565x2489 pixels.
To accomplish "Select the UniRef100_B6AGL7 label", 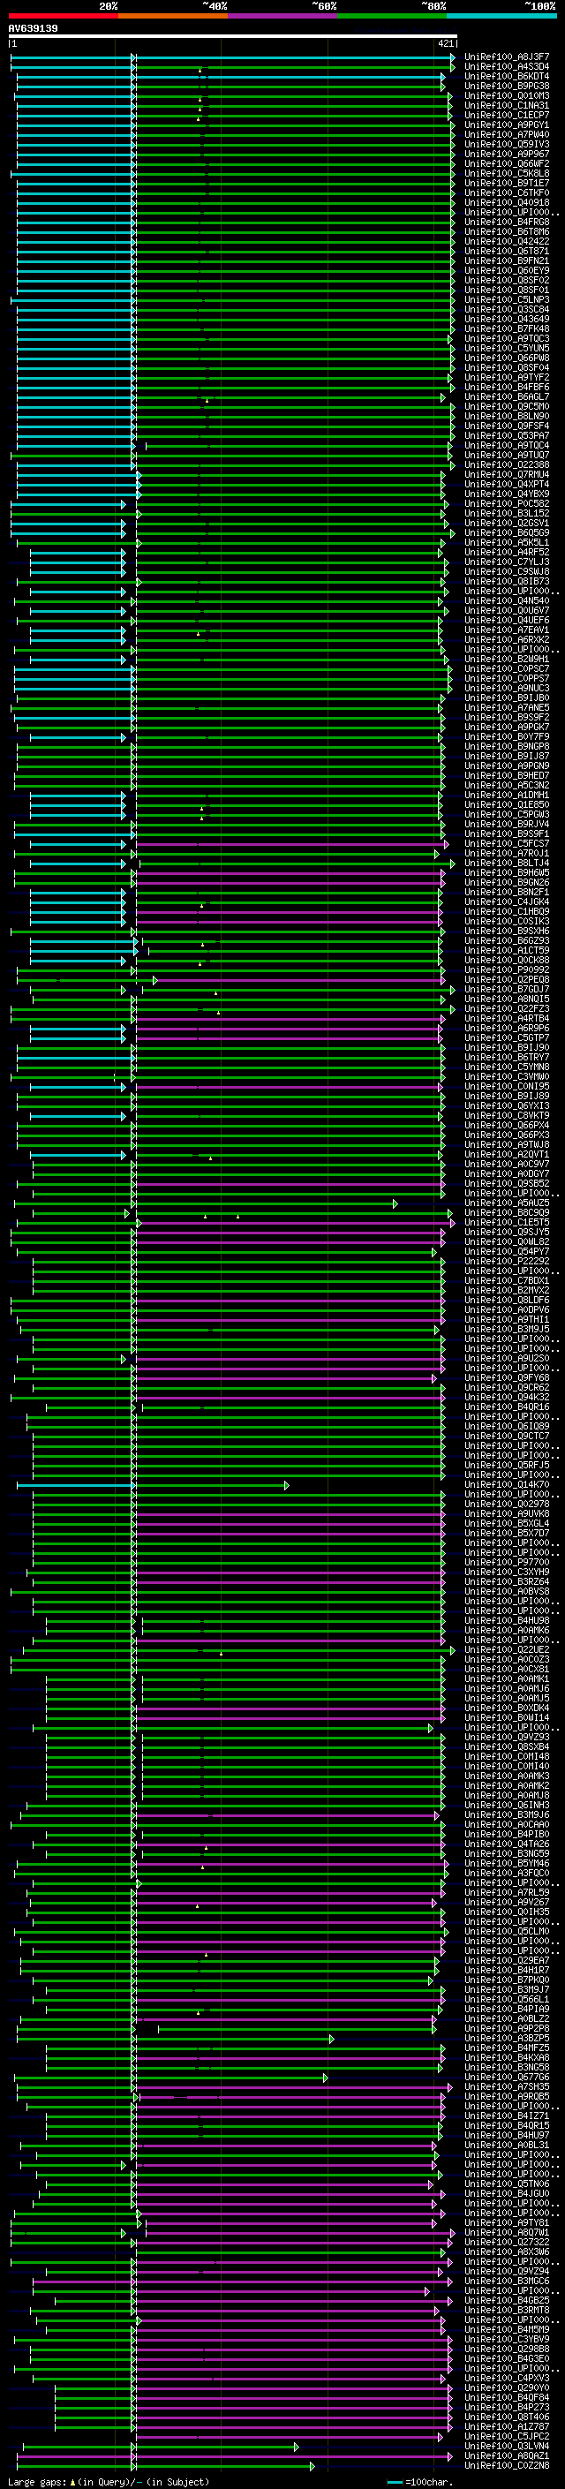I will 507,397.
